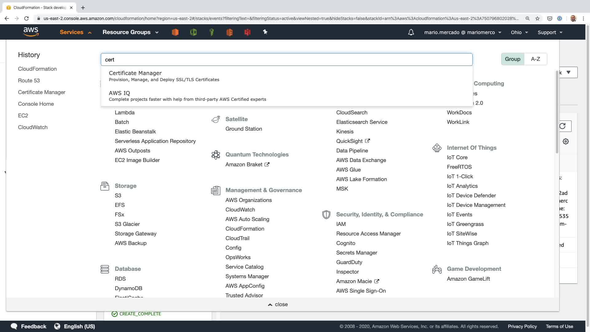Open the notifications bell

(411, 32)
